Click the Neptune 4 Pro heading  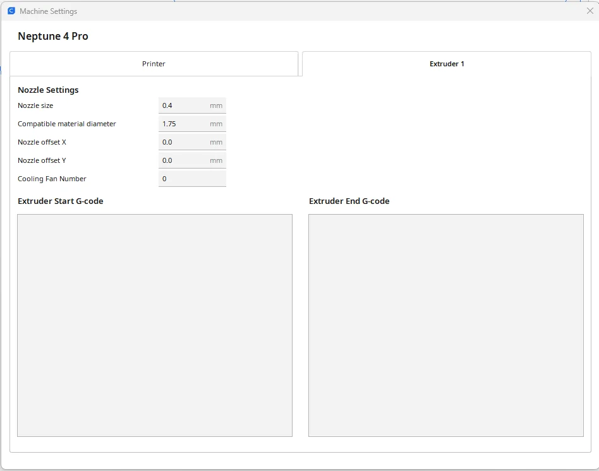click(53, 36)
